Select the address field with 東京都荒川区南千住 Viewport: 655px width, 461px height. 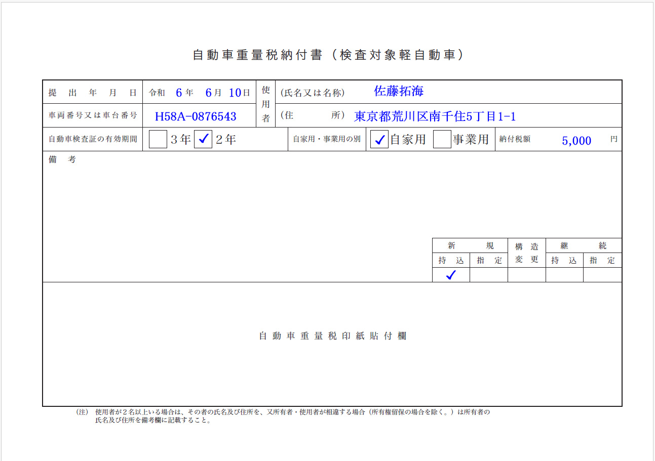coord(435,116)
